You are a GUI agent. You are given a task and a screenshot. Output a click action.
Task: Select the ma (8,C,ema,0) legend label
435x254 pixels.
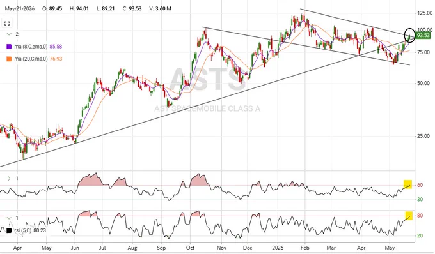[31, 47]
